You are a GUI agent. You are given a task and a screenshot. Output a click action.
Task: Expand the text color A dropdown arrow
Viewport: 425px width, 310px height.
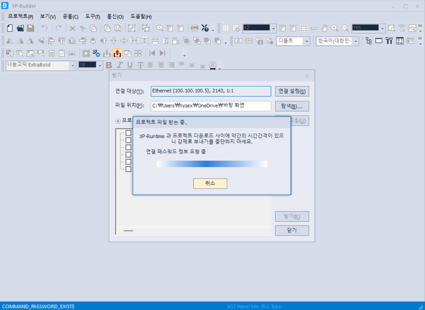click(x=220, y=68)
